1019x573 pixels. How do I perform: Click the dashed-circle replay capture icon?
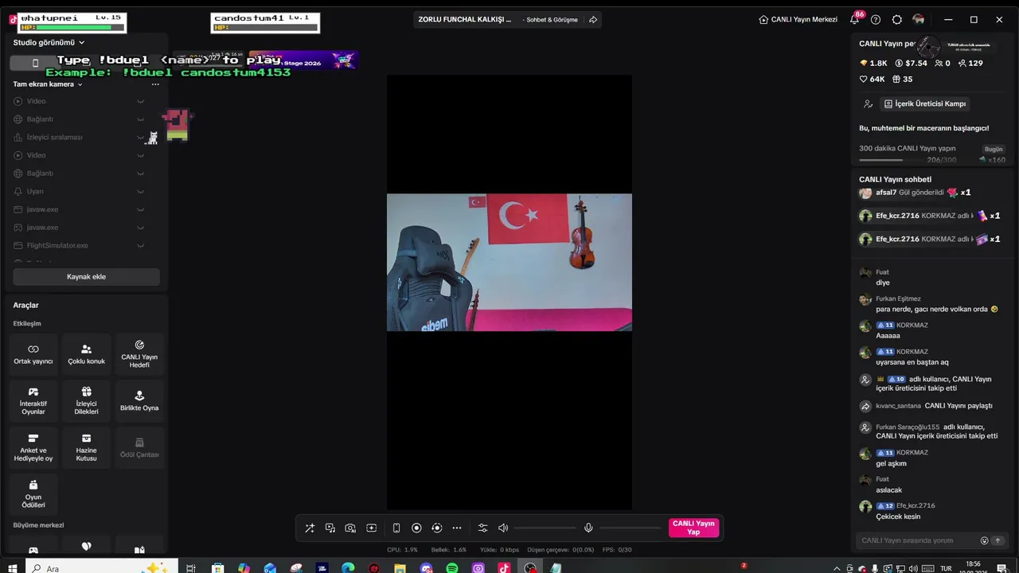[436, 528]
